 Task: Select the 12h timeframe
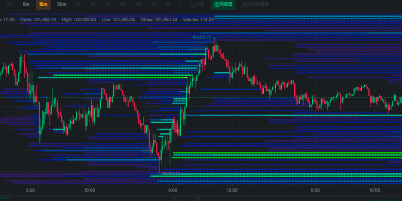click(138, 4)
